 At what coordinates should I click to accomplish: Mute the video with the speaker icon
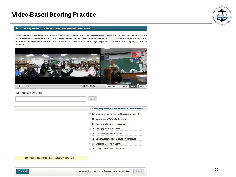pyautogui.click(x=142, y=86)
